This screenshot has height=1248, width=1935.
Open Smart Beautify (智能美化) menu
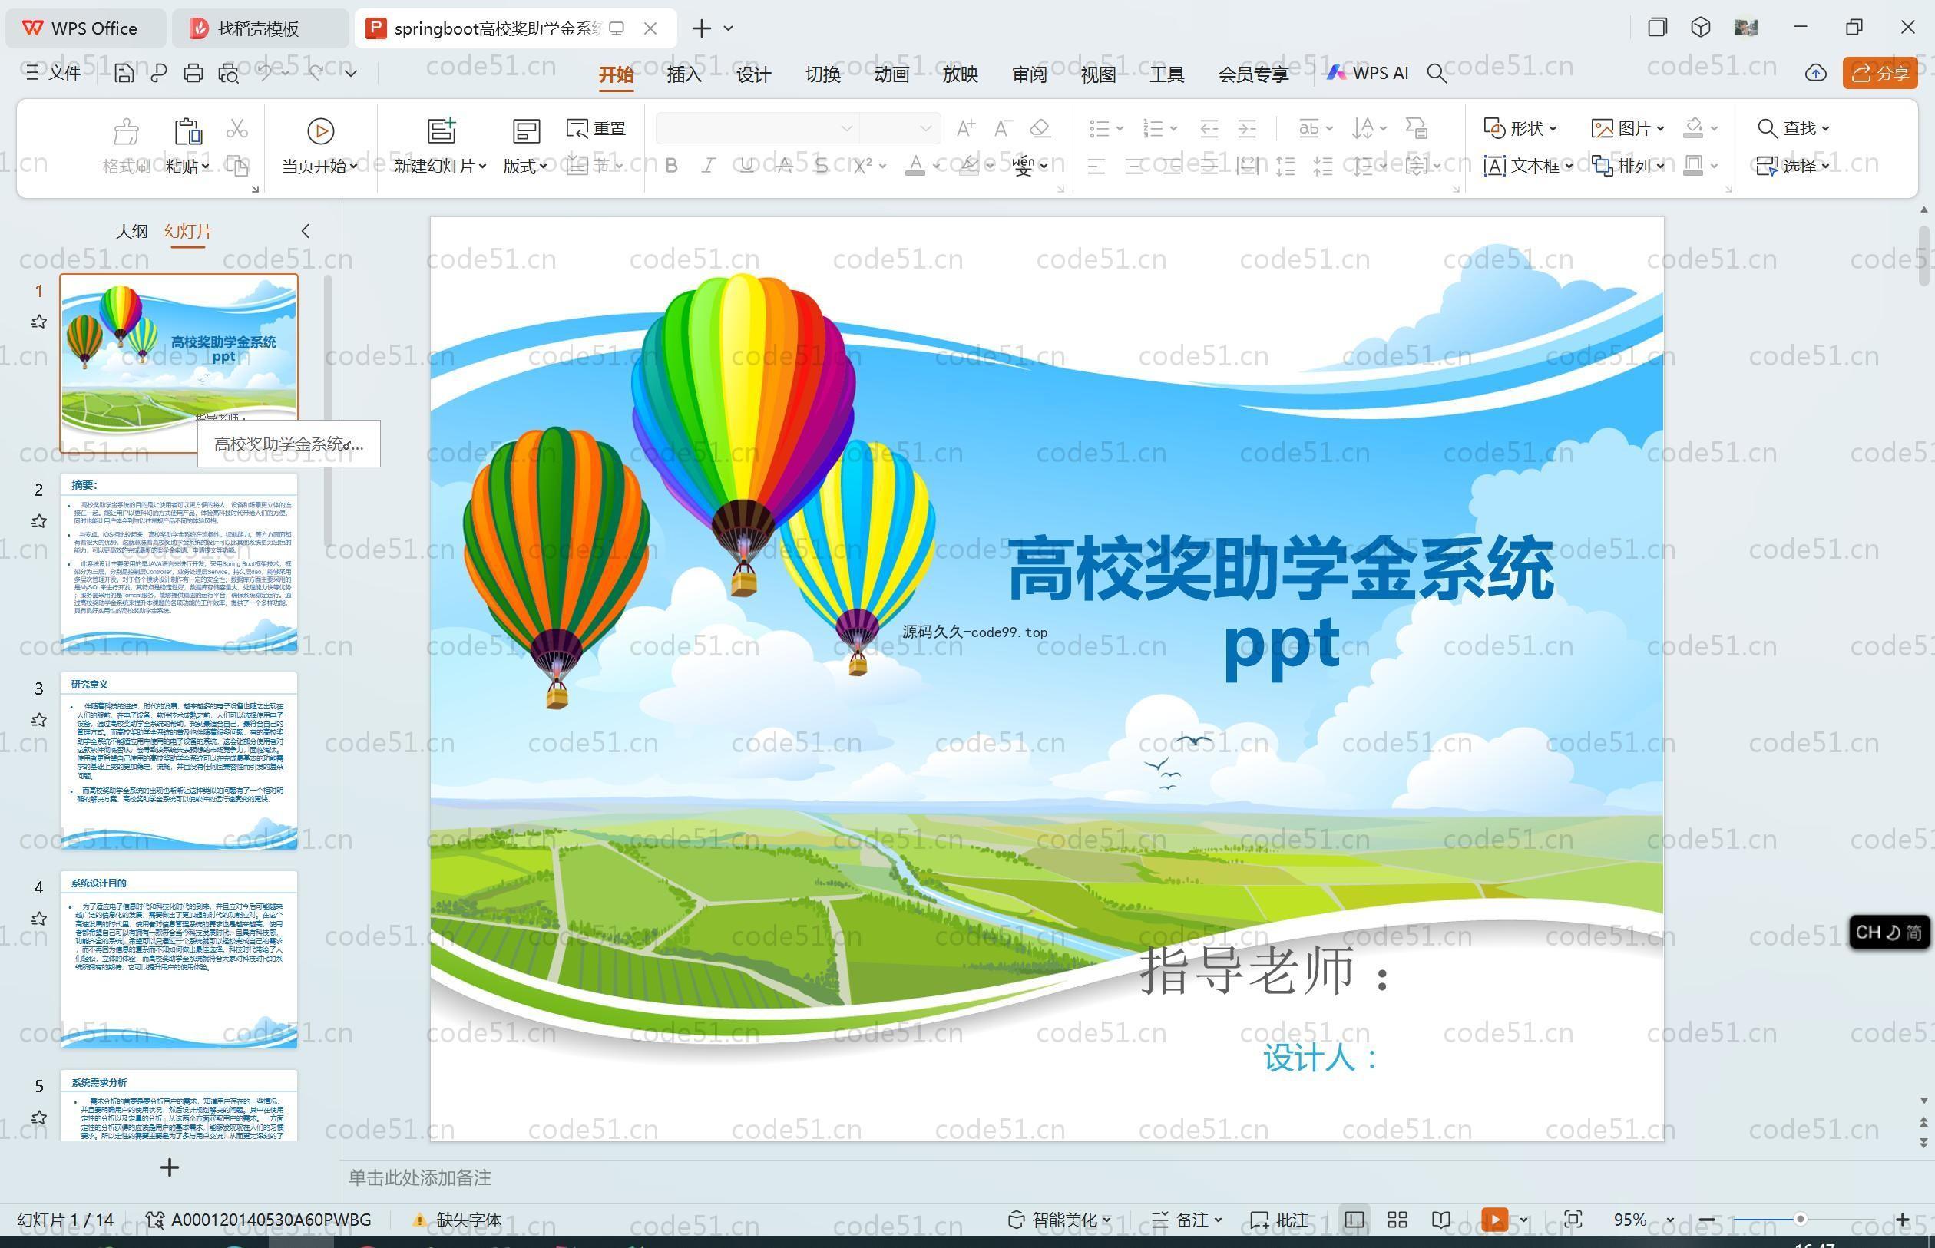[1060, 1220]
